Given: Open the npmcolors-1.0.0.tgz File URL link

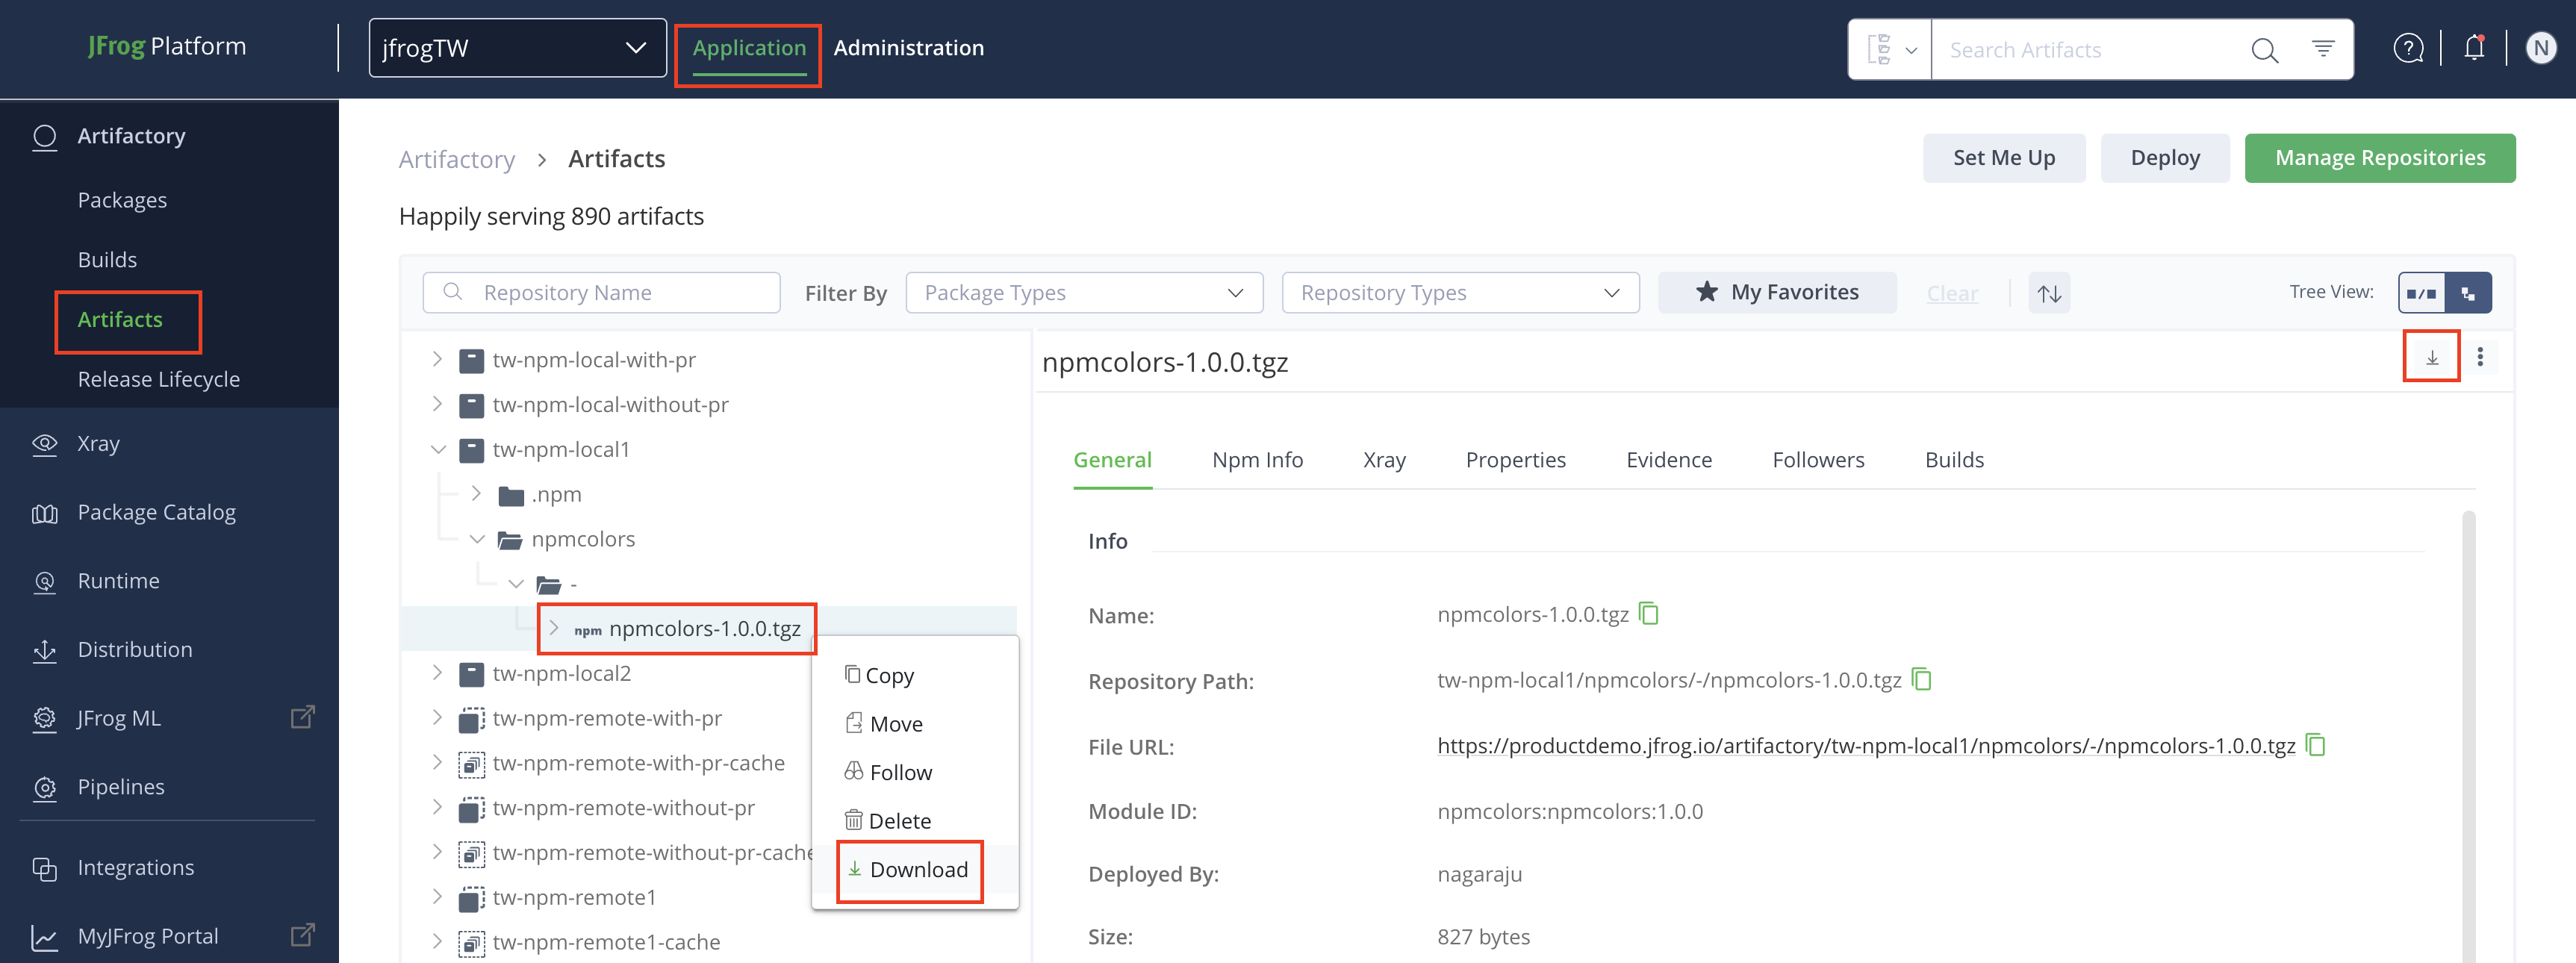Looking at the screenshot, I should tap(1865, 746).
